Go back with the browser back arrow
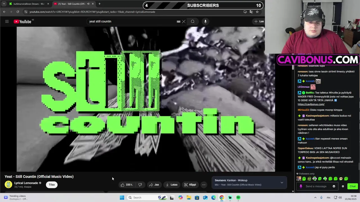 [4, 12]
